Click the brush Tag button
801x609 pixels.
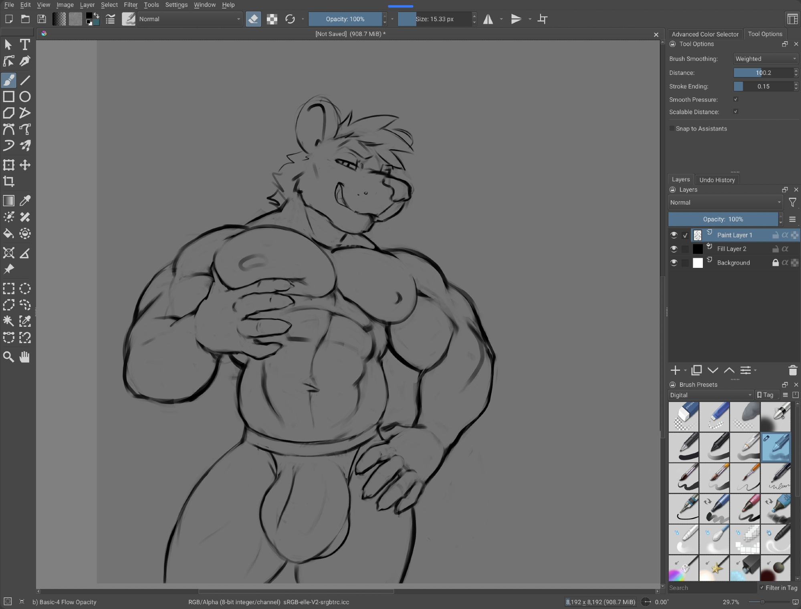click(x=765, y=395)
